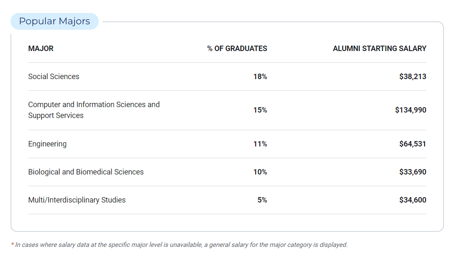Click the 10% graduates value
The height and width of the screenshot is (254, 454).
tap(260, 172)
